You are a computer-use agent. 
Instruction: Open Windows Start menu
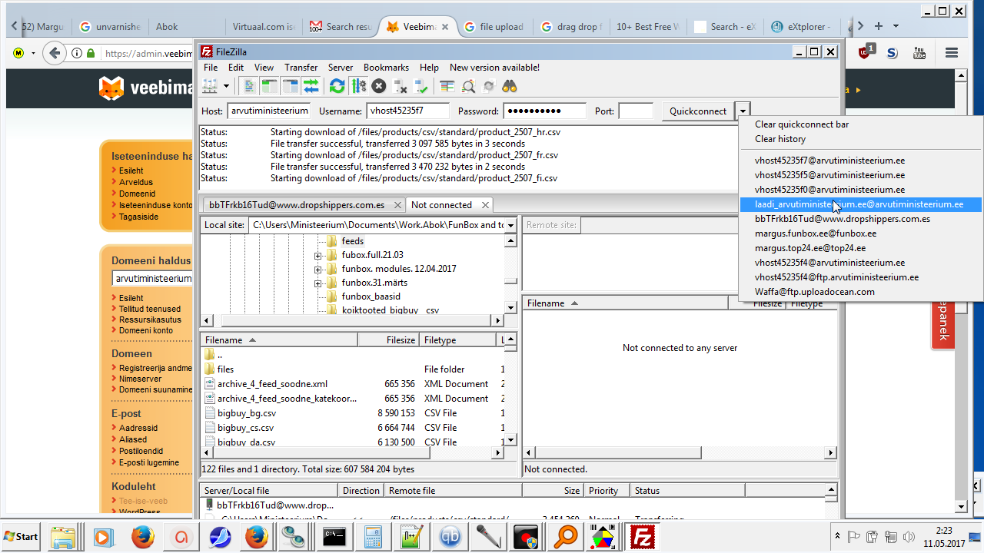pos(21,536)
